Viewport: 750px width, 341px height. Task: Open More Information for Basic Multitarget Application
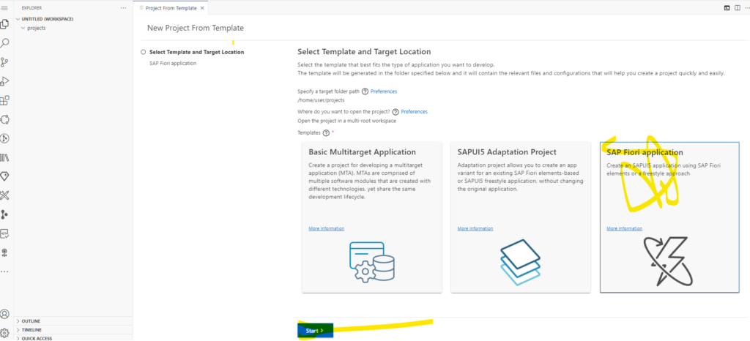[x=326, y=229]
